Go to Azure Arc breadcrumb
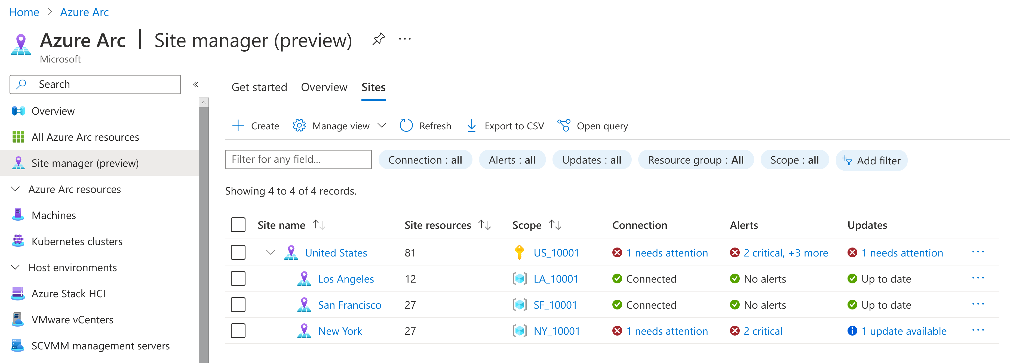Viewport: 1010px width, 363px height. tap(84, 12)
